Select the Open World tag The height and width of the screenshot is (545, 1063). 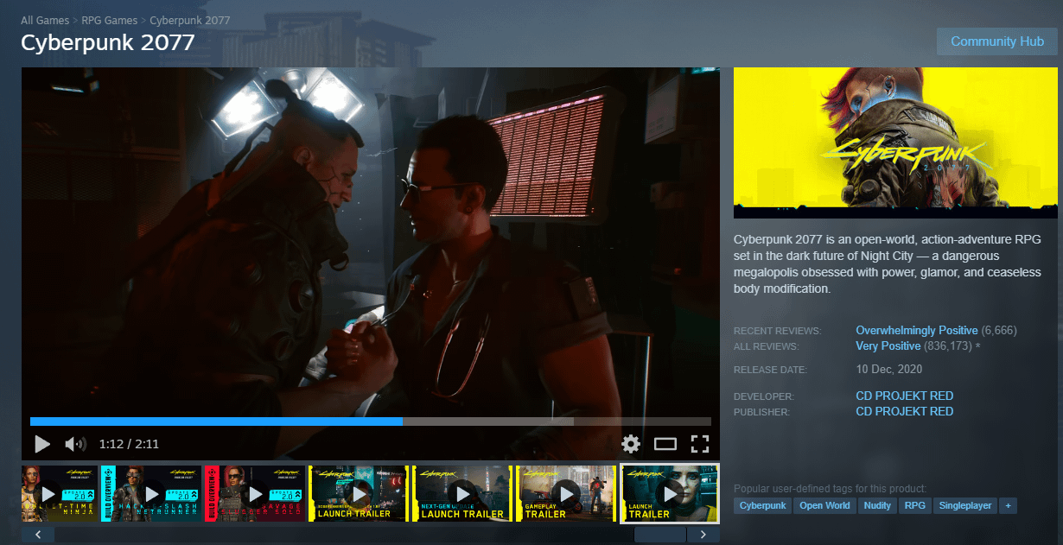[x=824, y=505]
